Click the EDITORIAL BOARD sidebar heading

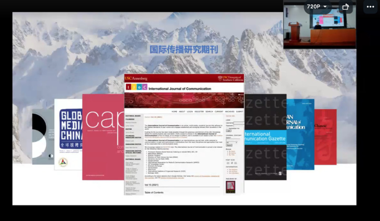133,116
